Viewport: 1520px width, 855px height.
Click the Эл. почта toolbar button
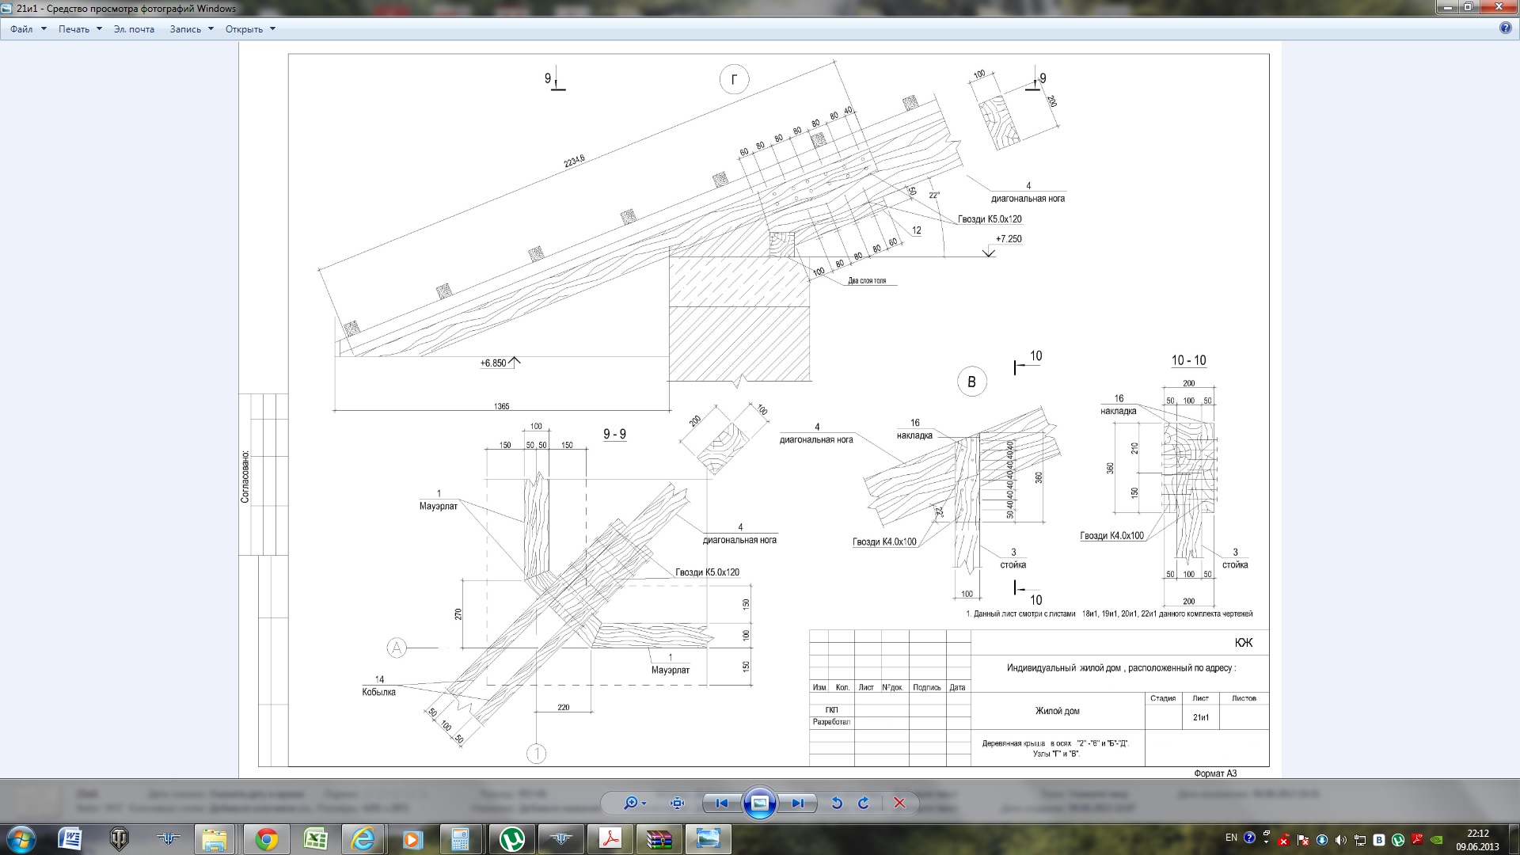tap(134, 29)
